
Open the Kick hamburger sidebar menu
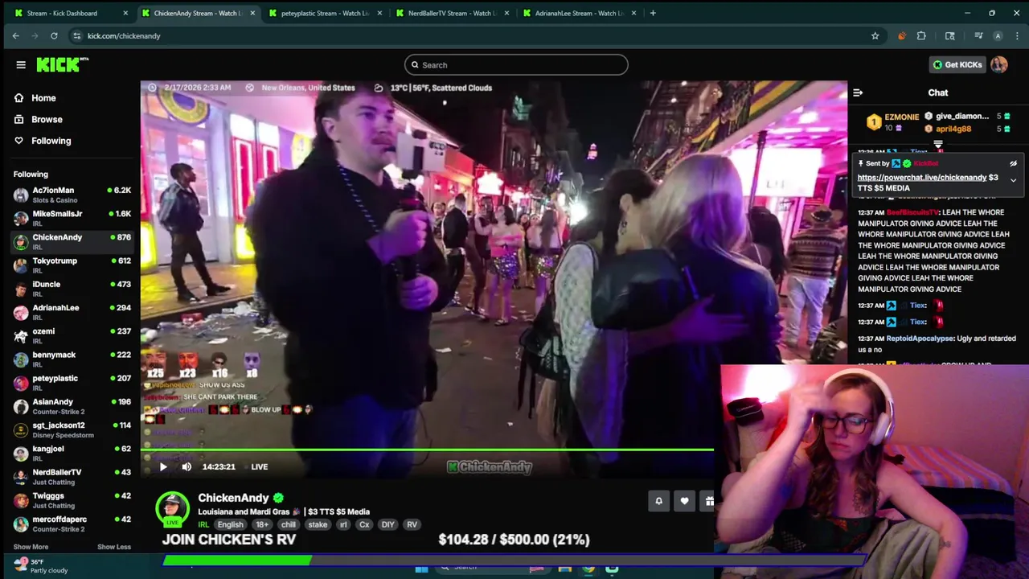pos(21,65)
